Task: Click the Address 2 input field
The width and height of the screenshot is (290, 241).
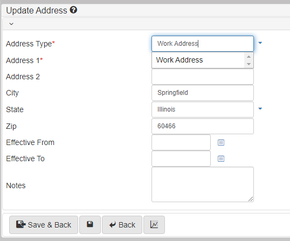Action: 203,77
